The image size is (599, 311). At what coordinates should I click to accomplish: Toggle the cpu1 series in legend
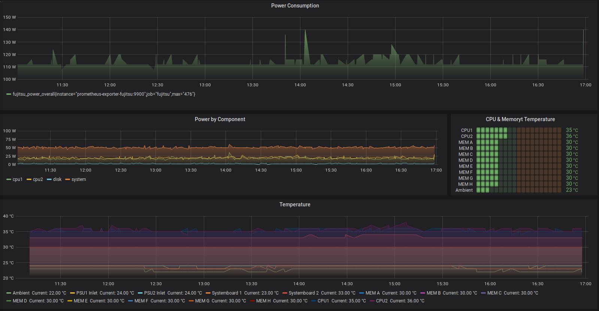point(18,179)
